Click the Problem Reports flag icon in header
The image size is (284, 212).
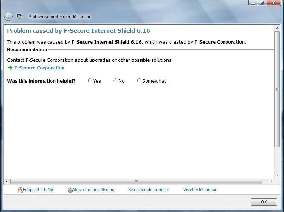pos(19,17)
